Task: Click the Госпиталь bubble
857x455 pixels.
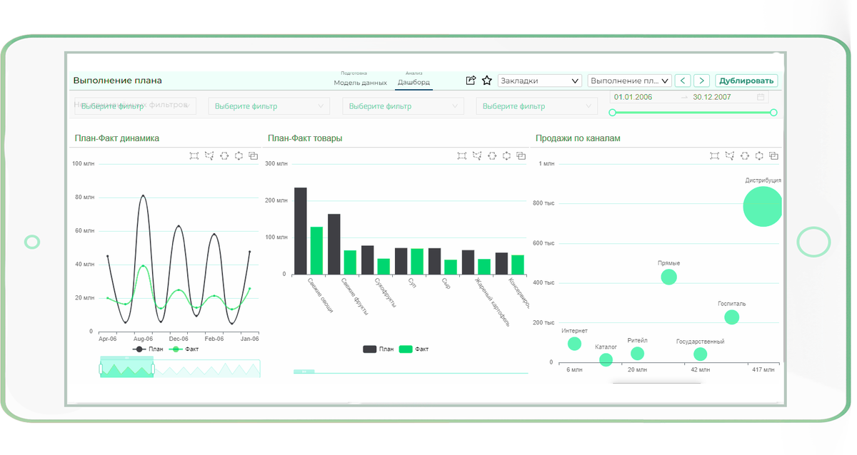Action: pos(731,317)
